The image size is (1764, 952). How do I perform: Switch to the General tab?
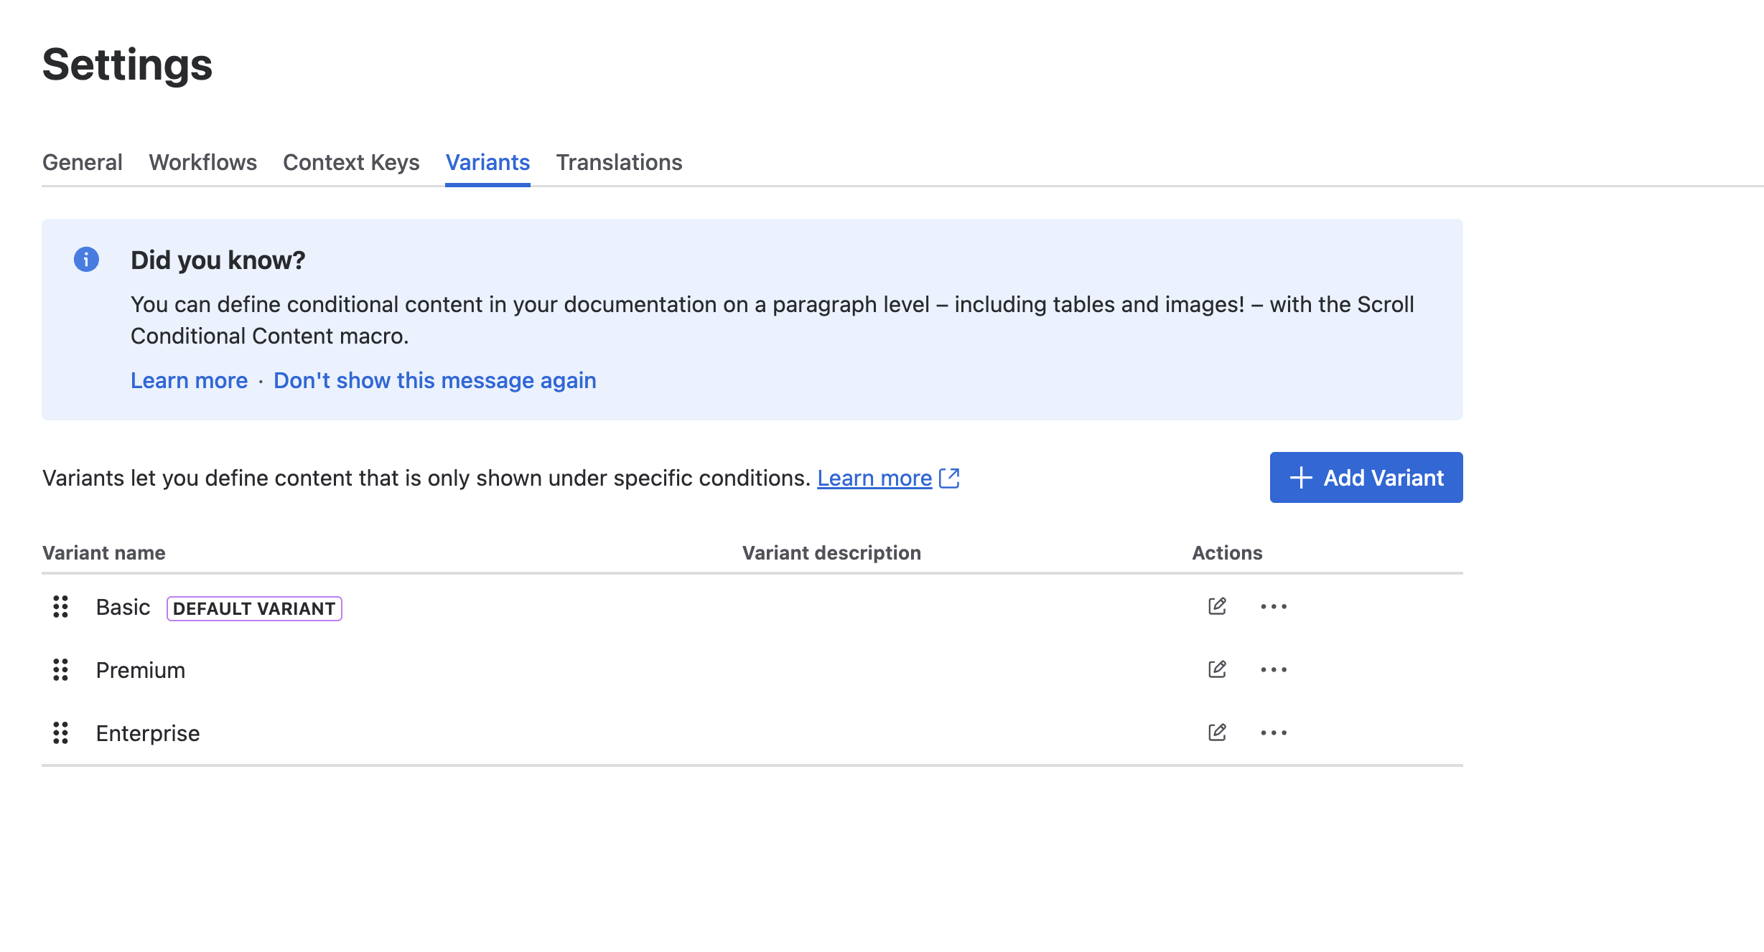pyautogui.click(x=82, y=162)
